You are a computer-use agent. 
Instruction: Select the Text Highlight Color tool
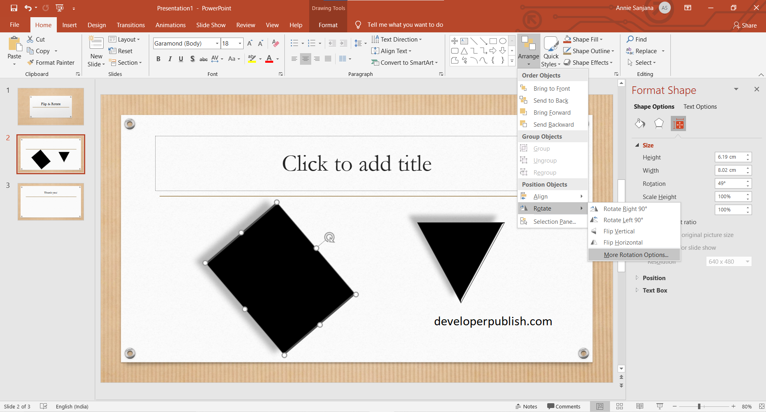252,58
